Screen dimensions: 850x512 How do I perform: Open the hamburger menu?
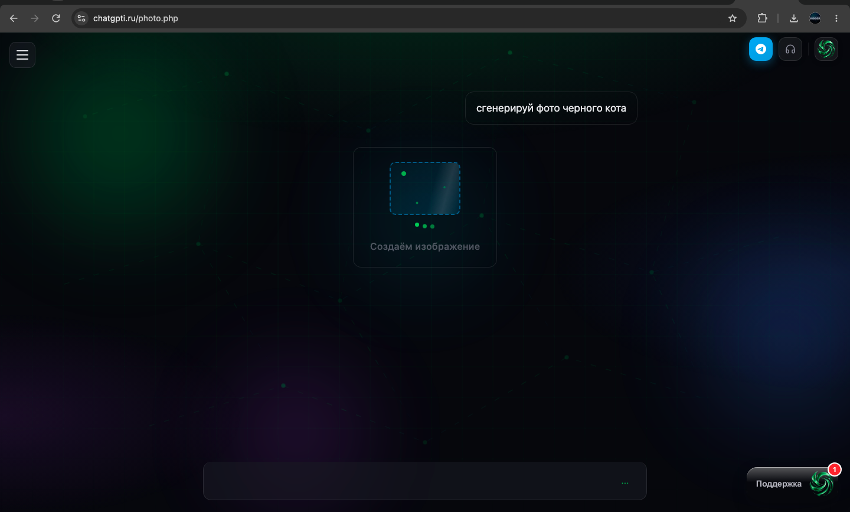pyautogui.click(x=22, y=55)
